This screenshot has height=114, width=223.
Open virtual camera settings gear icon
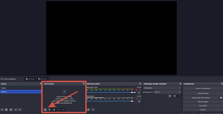[x=221, y=98]
